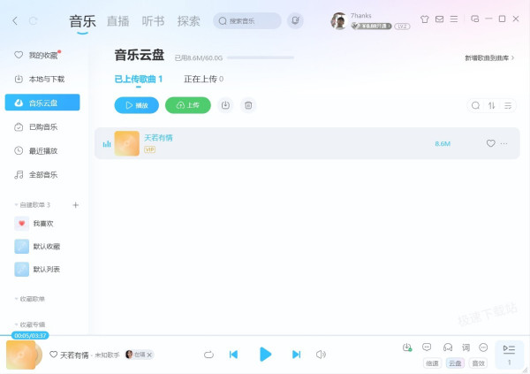
Task: Click the playback progress bar
Action: (x=265, y=335)
